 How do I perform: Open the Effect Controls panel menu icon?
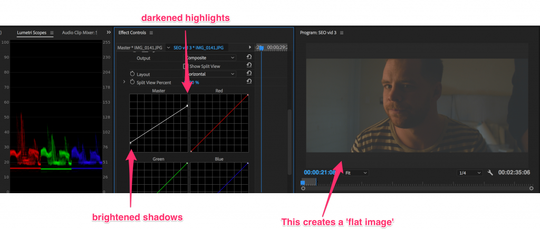(x=151, y=33)
